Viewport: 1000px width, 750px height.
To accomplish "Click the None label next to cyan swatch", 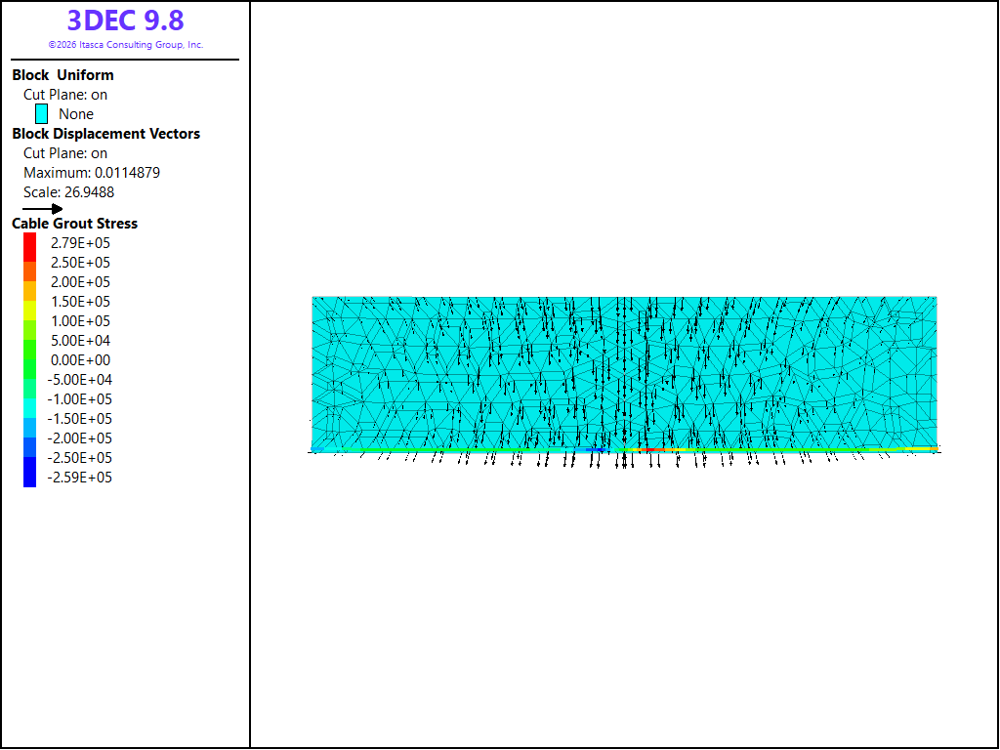I will (x=76, y=114).
